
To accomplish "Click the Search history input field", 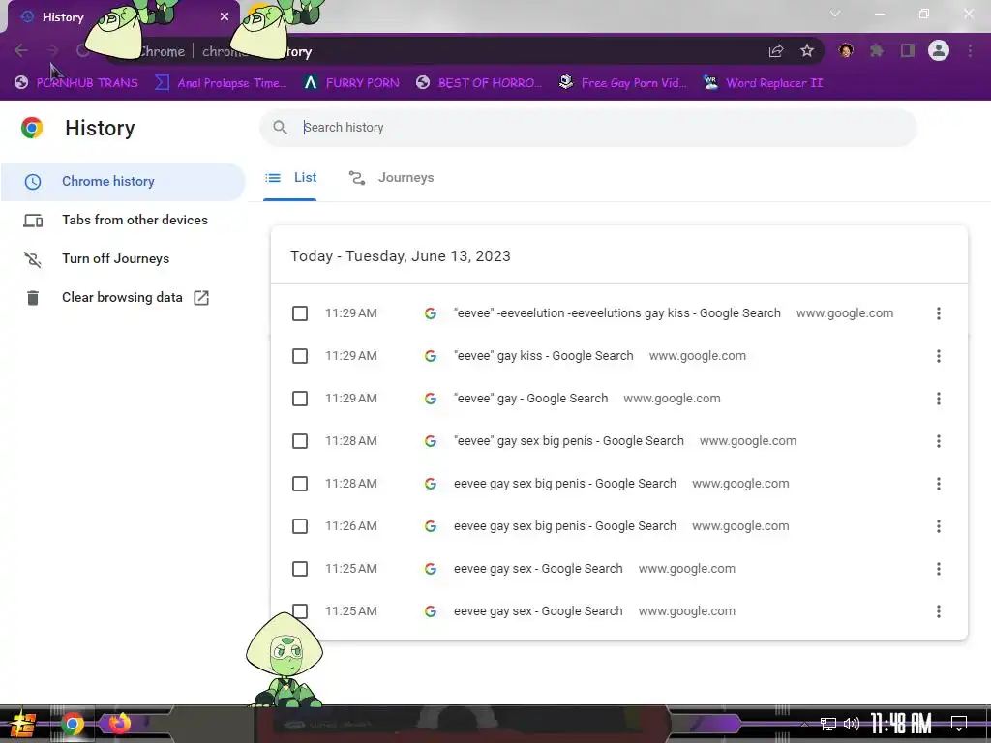I will [x=588, y=128].
